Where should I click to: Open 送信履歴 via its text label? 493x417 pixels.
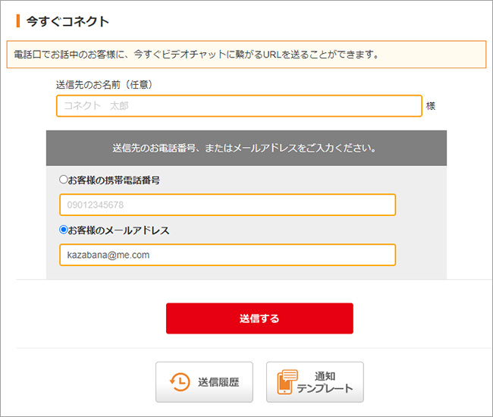[x=218, y=382]
